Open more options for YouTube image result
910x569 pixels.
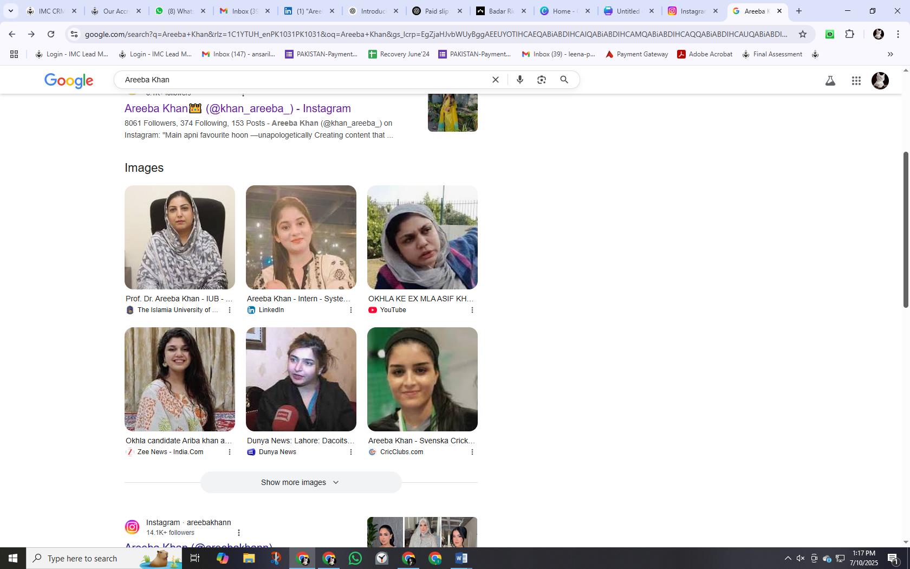pyautogui.click(x=472, y=310)
